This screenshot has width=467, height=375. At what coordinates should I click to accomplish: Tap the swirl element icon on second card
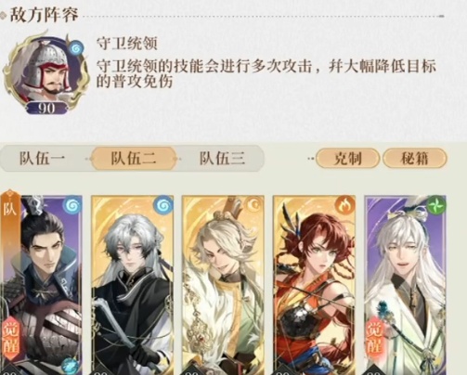point(163,205)
